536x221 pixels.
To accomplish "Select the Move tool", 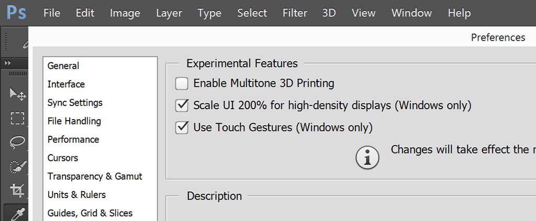I will 17,94.
